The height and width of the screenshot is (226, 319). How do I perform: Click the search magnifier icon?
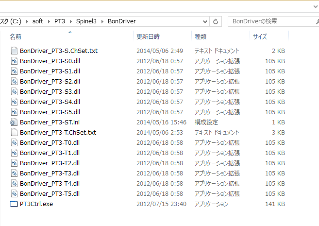(317, 21)
